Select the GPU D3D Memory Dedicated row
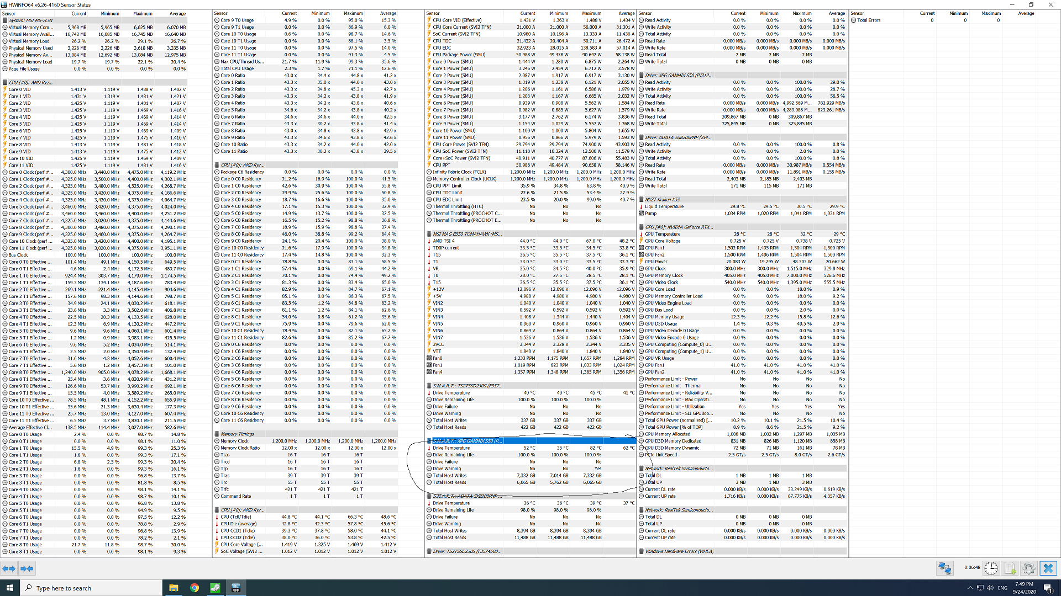 pos(742,441)
